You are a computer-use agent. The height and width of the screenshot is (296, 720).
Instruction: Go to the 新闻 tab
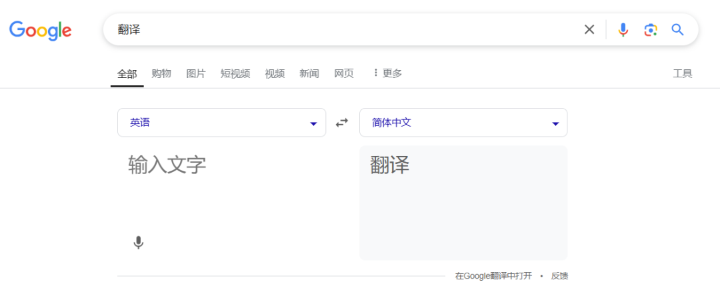click(309, 73)
